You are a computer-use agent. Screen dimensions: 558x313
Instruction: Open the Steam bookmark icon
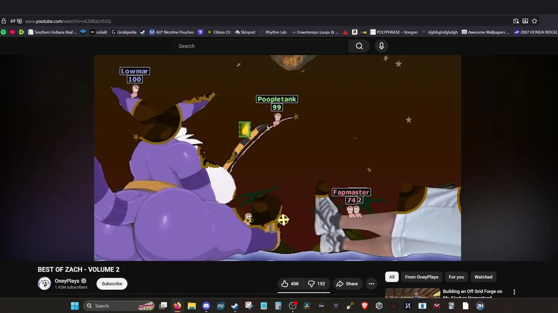tap(143, 32)
